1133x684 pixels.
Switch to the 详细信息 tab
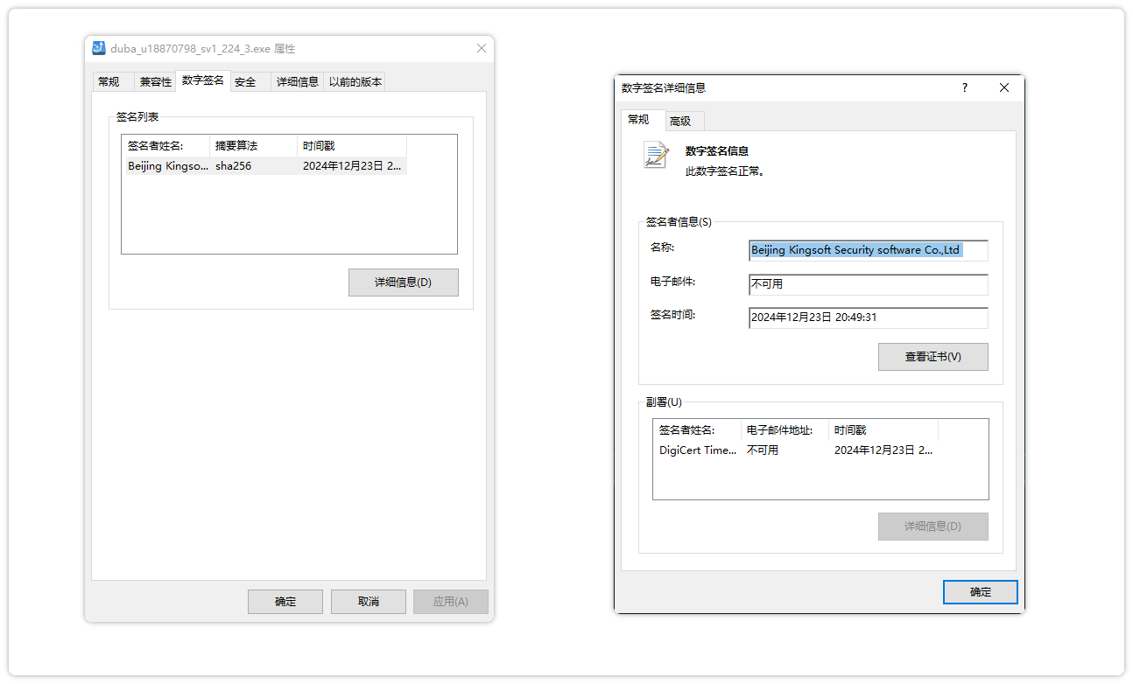pos(297,82)
